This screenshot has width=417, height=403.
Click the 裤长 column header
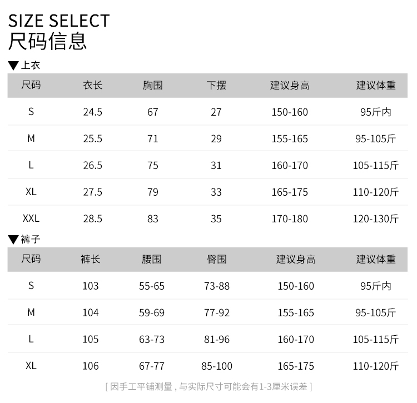pos(91,259)
